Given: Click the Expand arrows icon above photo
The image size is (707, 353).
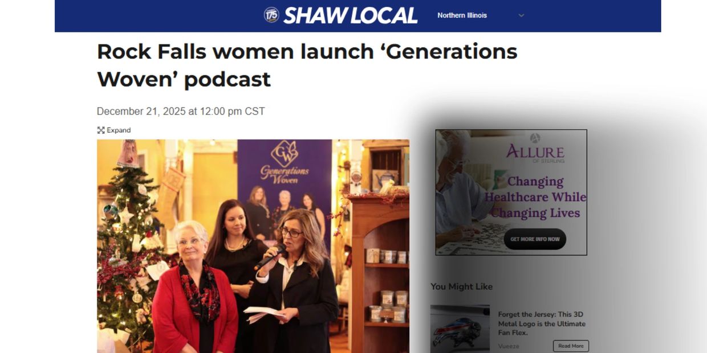Looking at the screenshot, I should point(101,130).
